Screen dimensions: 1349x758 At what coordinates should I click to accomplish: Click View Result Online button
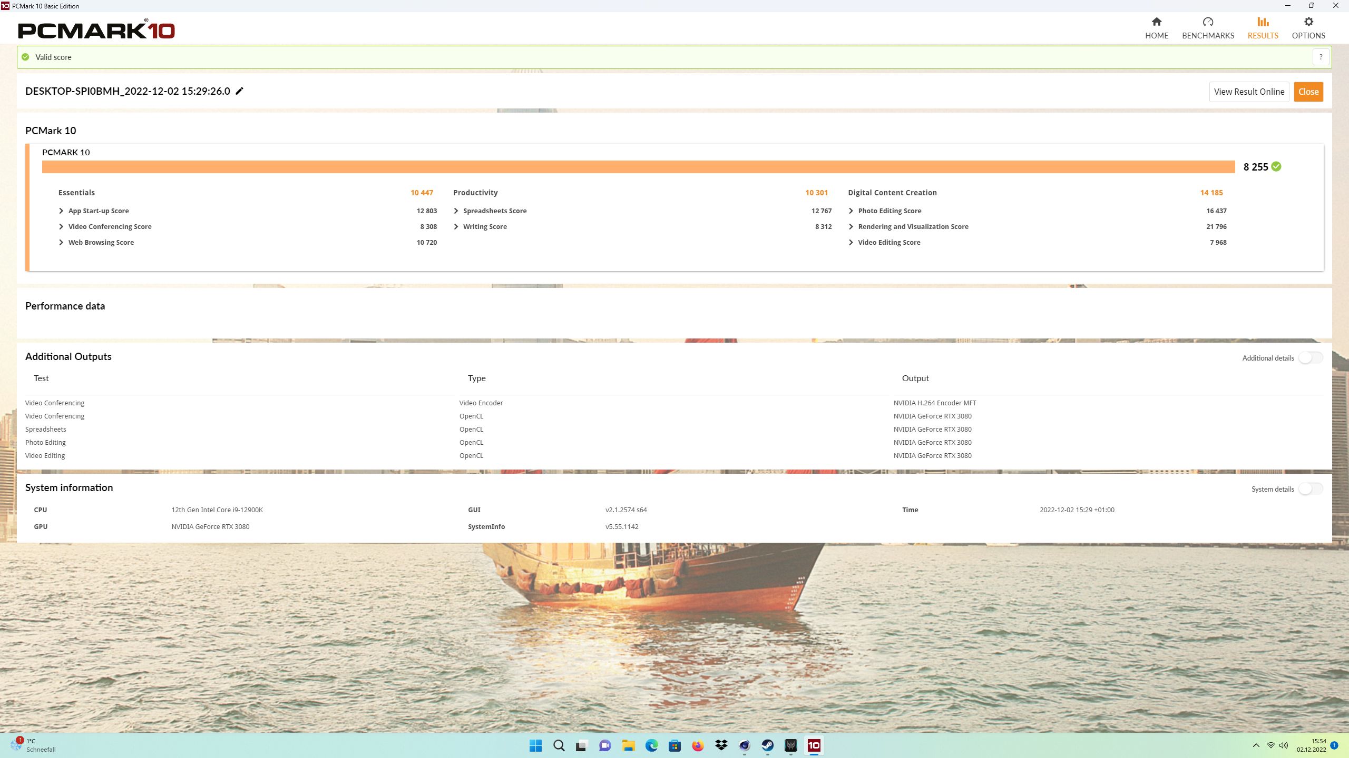[x=1249, y=92]
